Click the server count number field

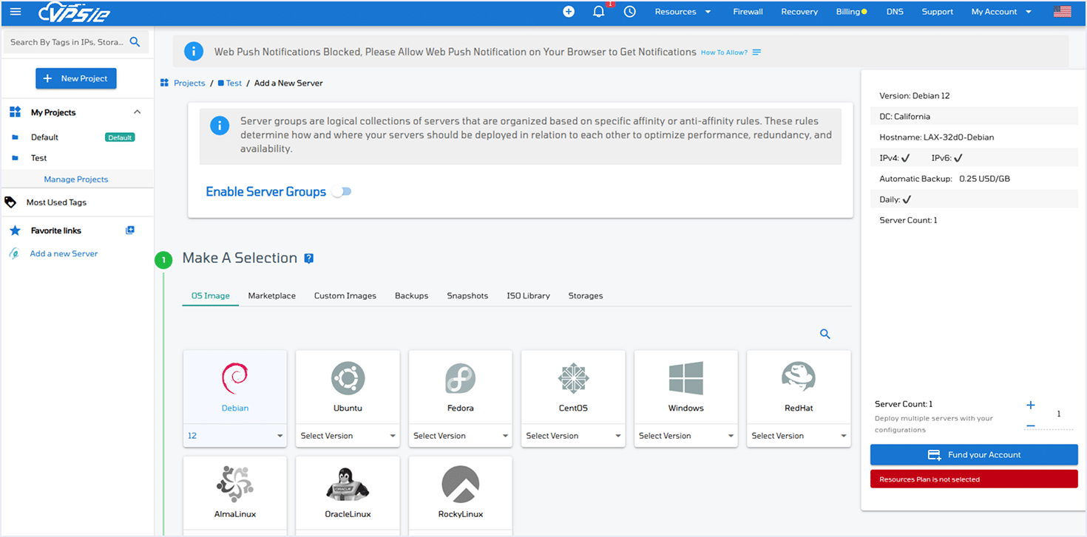pyautogui.click(x=1058, y=414)
